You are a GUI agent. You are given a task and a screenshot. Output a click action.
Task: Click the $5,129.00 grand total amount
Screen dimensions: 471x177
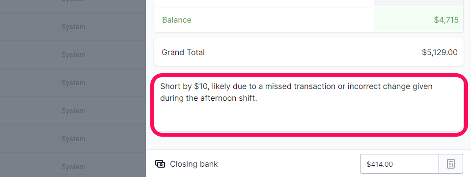pos(440,53)
